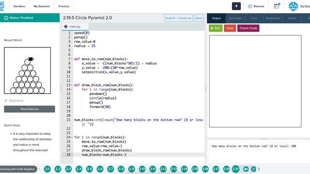Go to lesson circle 2.5

coord(89,169)
